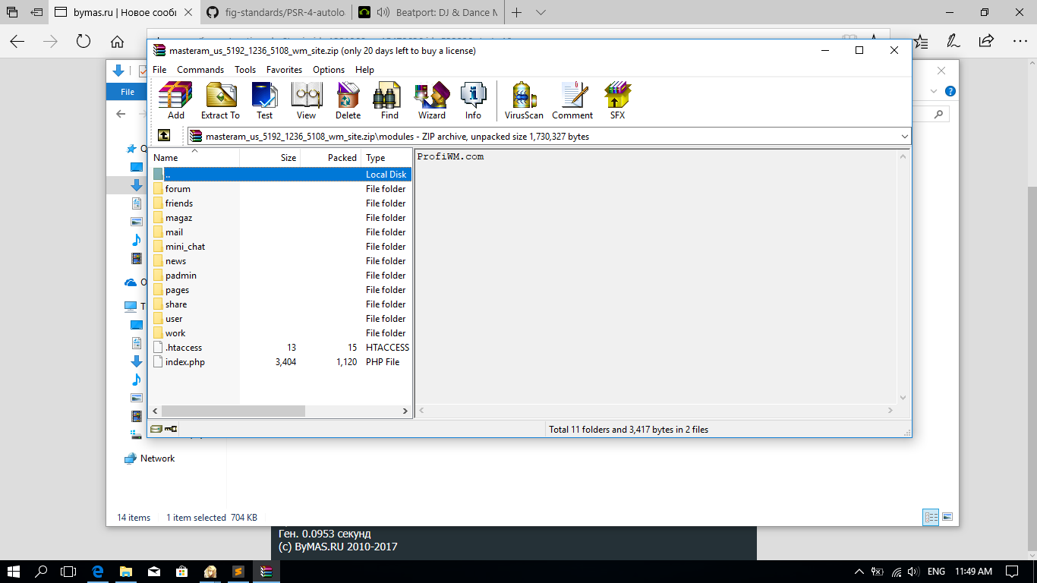Click the Delete toolbar icon

348,100
